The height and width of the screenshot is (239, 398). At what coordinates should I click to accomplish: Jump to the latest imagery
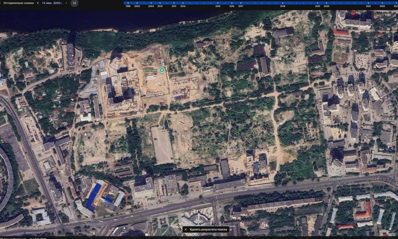click(x=74, y=3)
